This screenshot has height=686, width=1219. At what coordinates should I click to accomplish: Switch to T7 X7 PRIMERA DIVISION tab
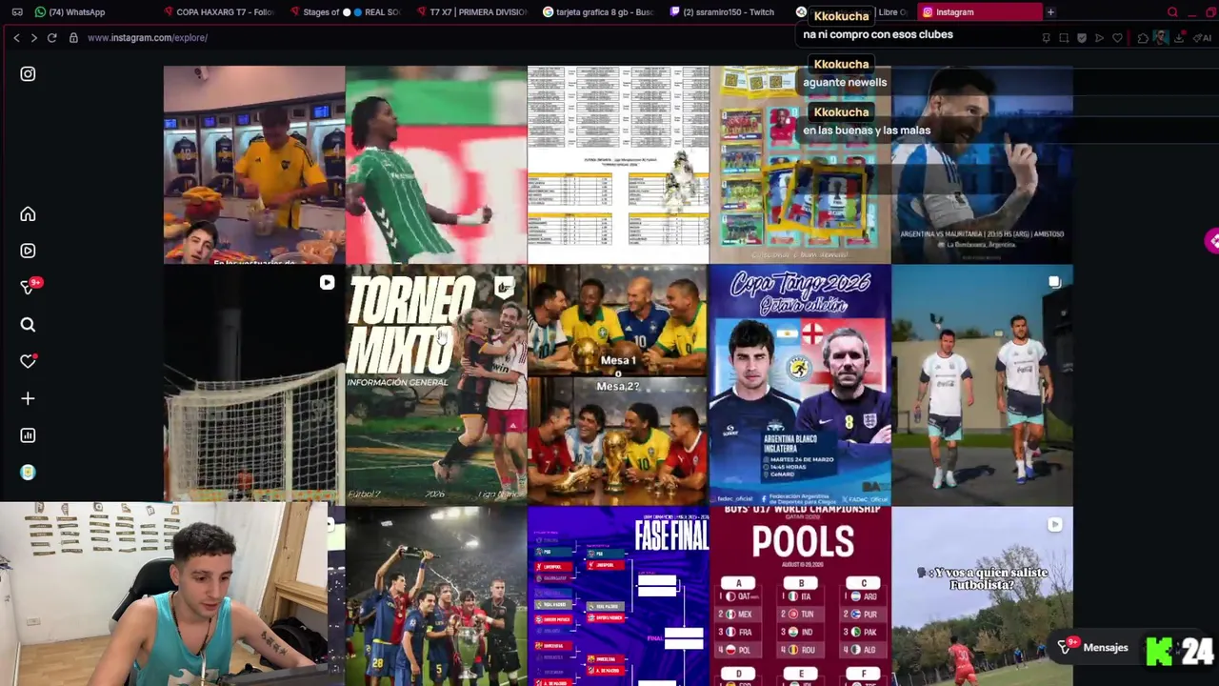(472, 12)
